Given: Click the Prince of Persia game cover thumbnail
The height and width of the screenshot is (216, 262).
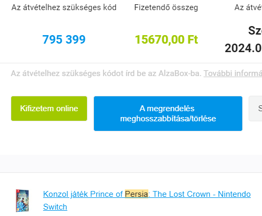Looking at the screenshot, I should click(22, 201).
